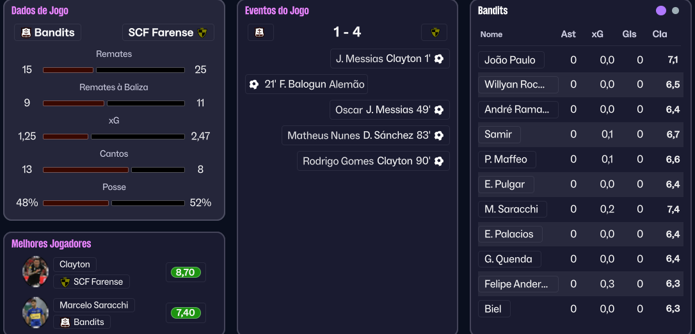The image size is (695, 334).
Task: Open the Bandits team button in Dados de Jogo
Action: coord(47,33)
